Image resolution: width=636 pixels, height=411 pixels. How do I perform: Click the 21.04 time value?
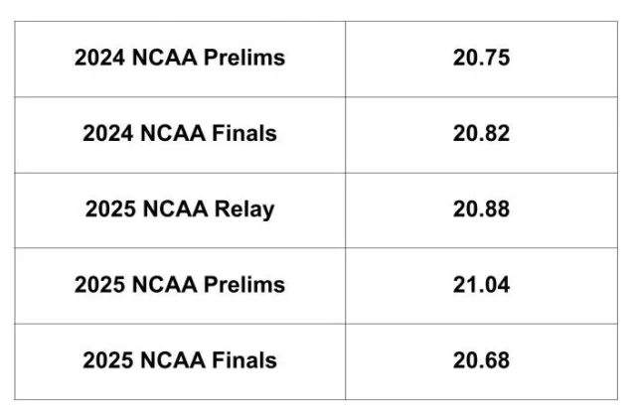pyautogui.click(x=481, y=285)
